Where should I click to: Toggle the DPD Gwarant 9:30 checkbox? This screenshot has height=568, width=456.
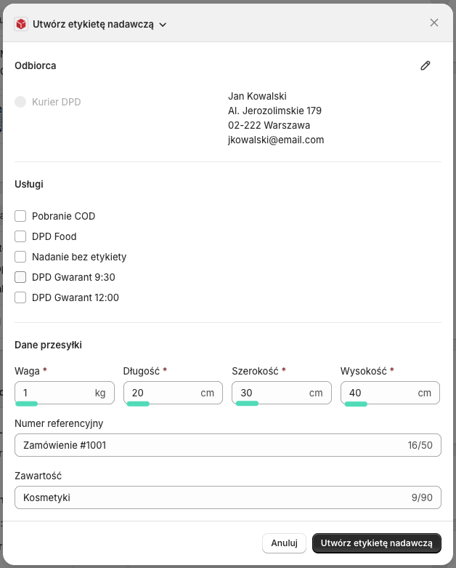click(20, 277)
